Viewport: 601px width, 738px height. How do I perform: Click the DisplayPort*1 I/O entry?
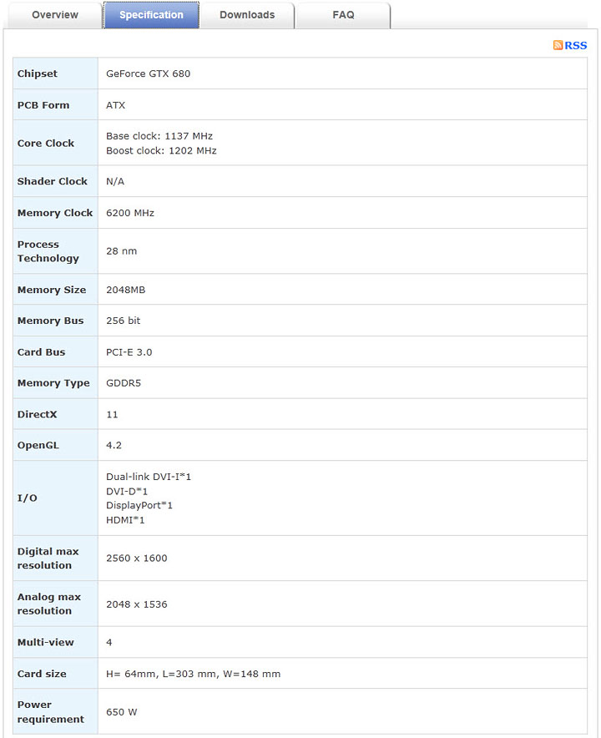click(139, 505)
